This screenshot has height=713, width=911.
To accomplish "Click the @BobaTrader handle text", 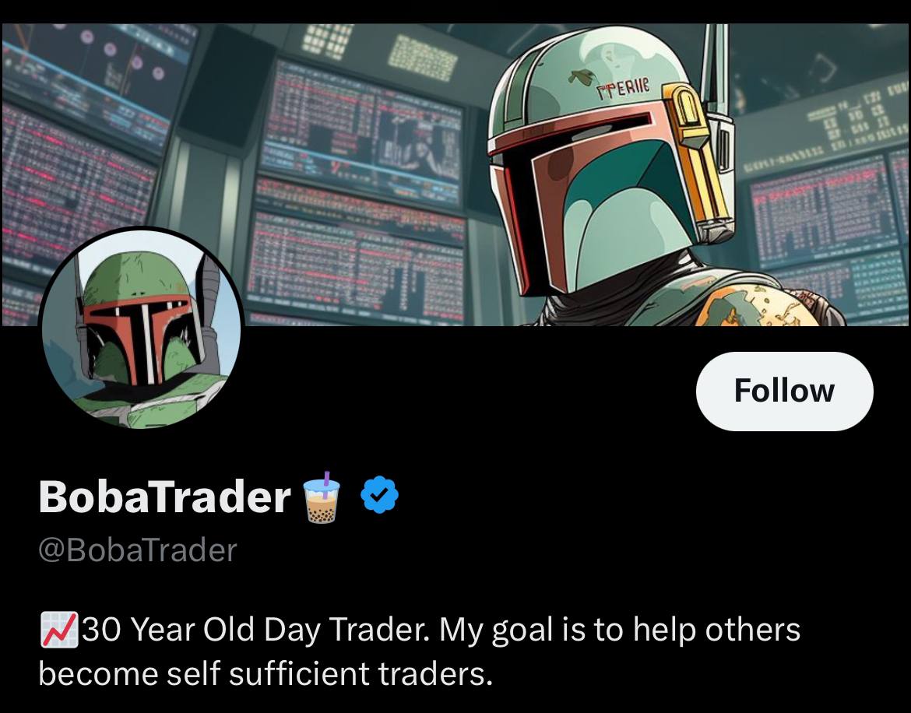I will coord(138,550).
